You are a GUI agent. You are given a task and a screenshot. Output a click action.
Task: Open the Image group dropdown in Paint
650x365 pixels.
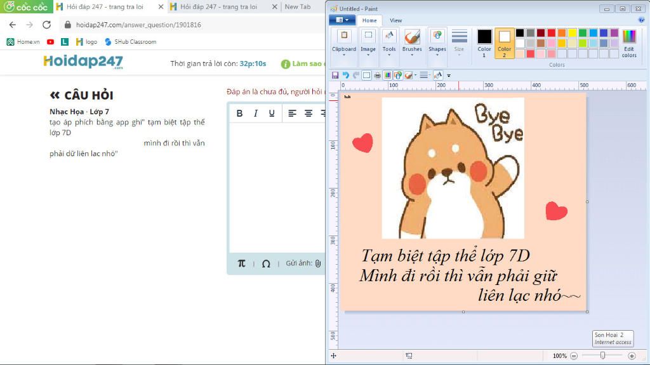pyautogui.click(x=368, y=43)
